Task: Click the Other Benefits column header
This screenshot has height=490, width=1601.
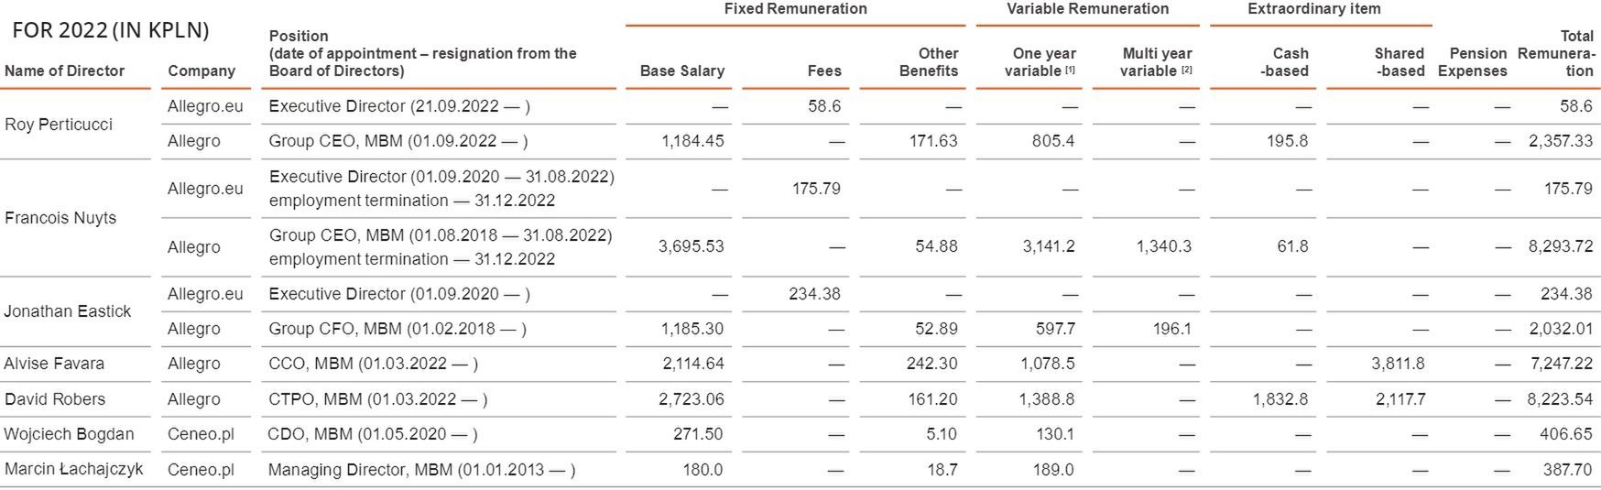Action: [x=929, y=62]
